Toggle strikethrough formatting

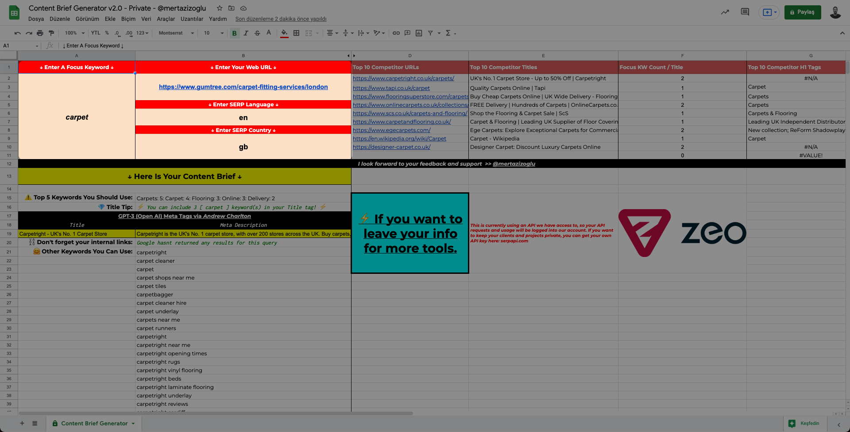point(257,33)
